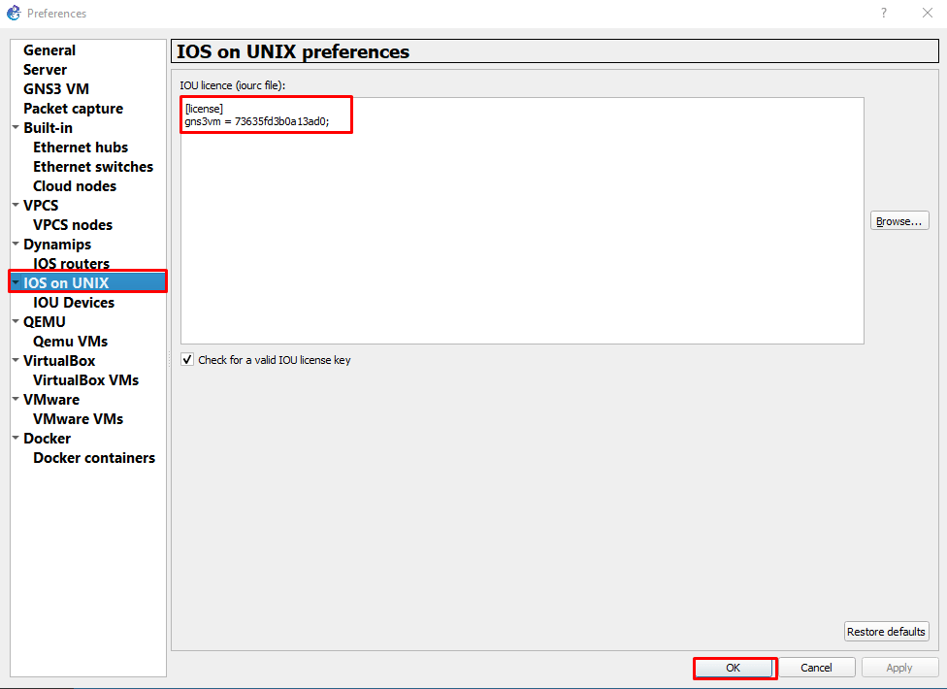
Task: Select the QEMU category
Action: click(44, 322)
